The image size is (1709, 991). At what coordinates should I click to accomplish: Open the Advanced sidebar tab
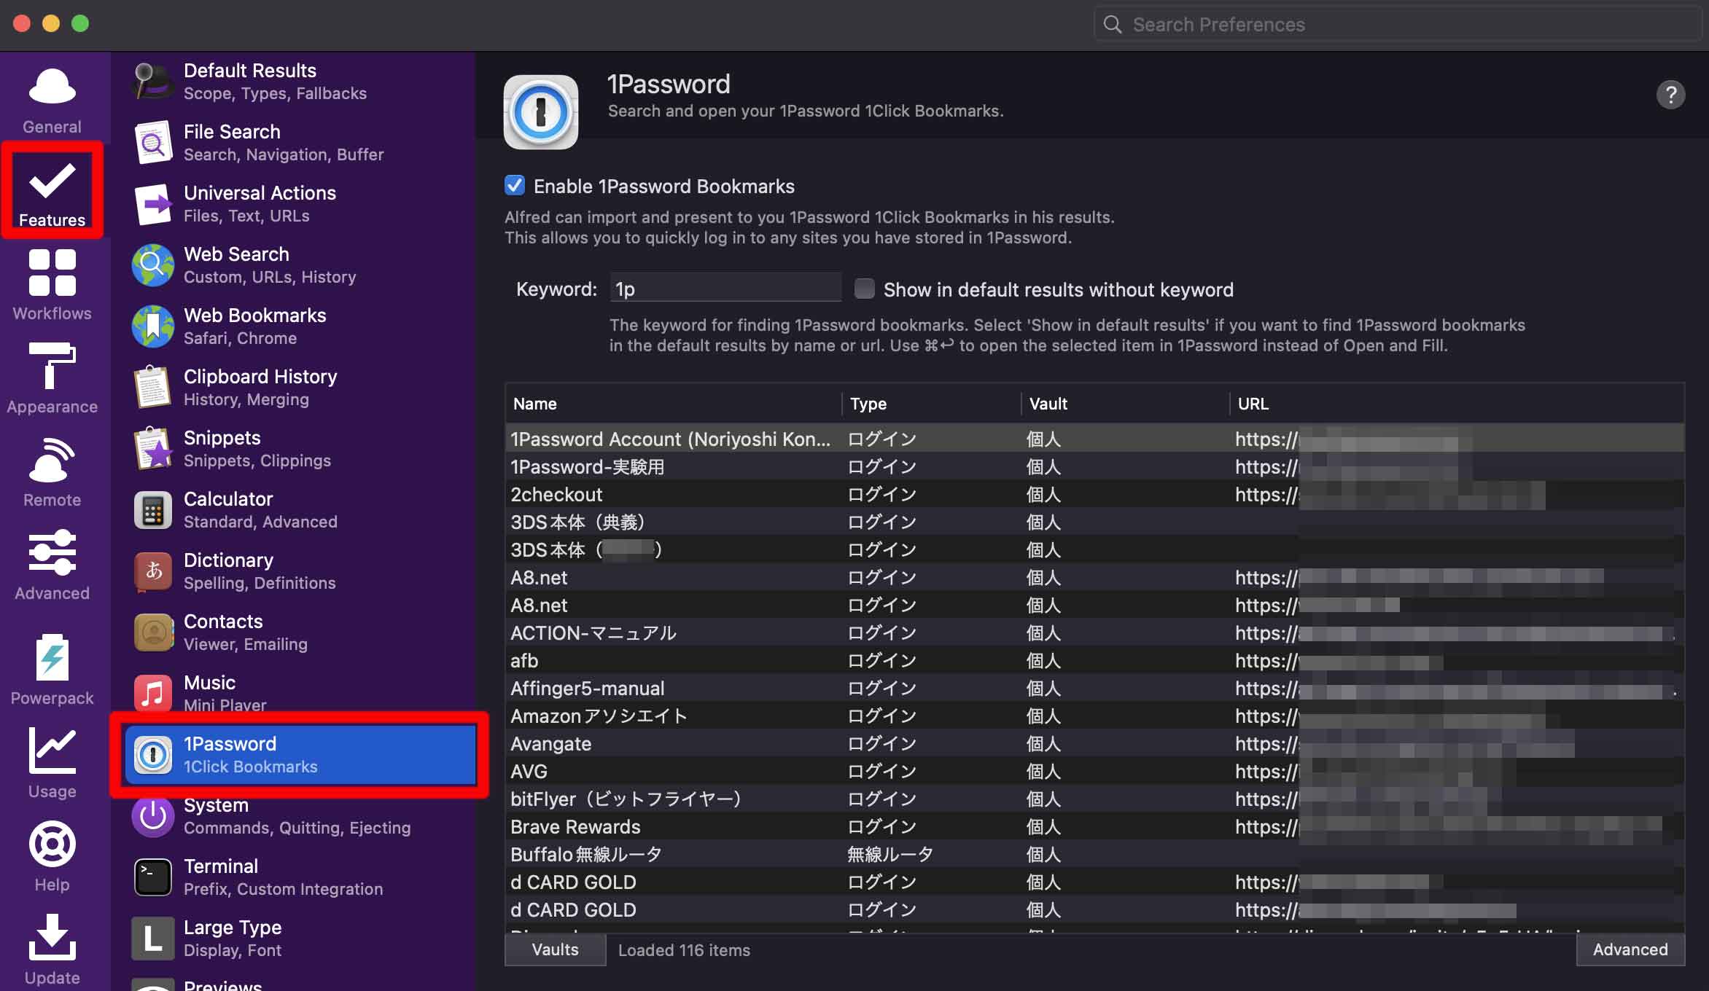(x=52, y=566)
